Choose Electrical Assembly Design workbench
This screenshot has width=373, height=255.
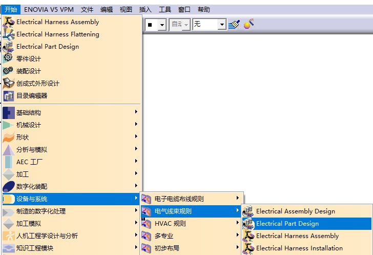pos(306,211)
